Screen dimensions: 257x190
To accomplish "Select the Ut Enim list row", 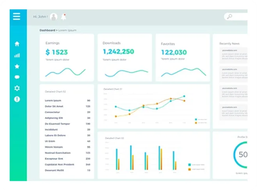I will 67,141.
